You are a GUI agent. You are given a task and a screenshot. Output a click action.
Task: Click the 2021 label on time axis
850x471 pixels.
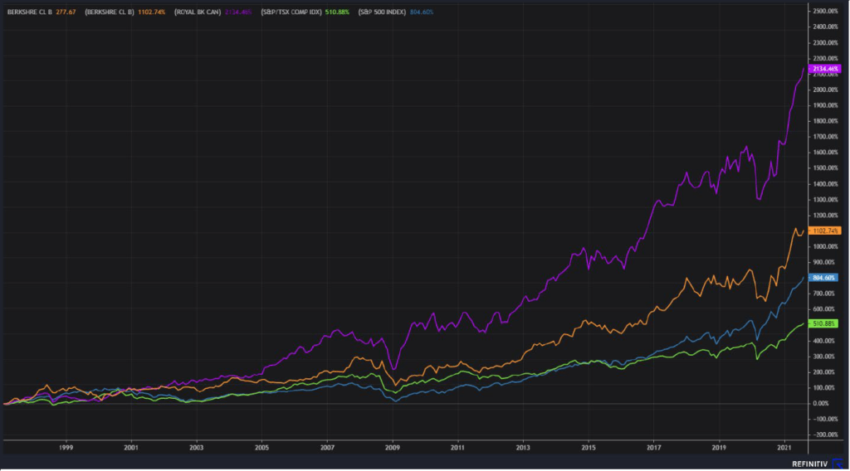[x=784, y=448]
